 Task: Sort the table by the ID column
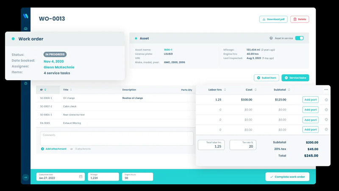tap(45, 90)
